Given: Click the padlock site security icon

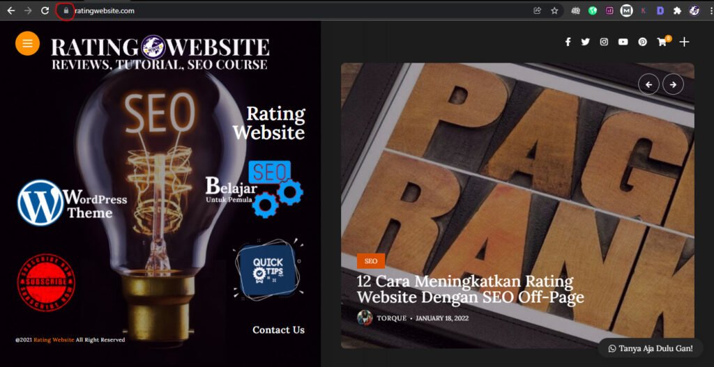Looking at the screenshot, I should (66, 10).
